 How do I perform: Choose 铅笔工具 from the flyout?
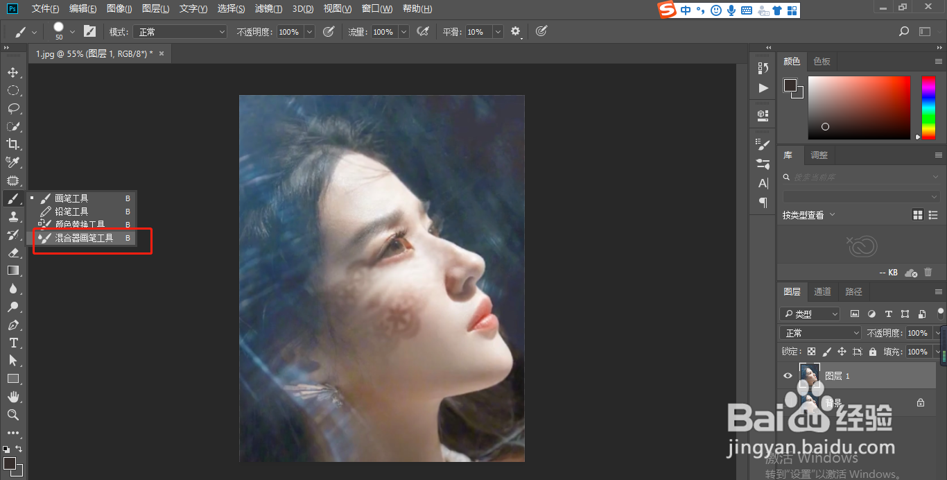(x=82, y=212)
